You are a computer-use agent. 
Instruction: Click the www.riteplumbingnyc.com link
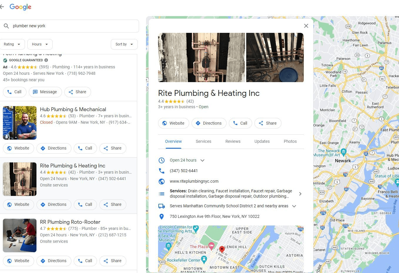click(194, 182)
